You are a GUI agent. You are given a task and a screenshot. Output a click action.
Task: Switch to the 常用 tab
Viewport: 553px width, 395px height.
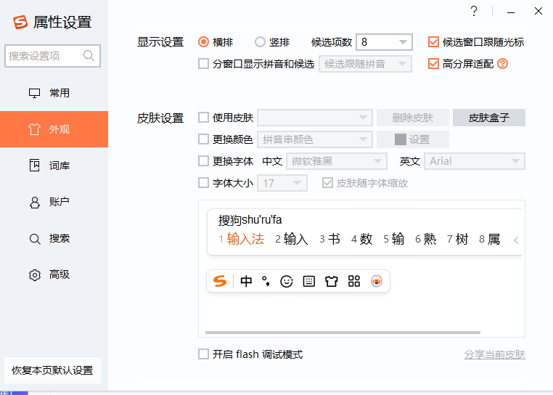54,93
